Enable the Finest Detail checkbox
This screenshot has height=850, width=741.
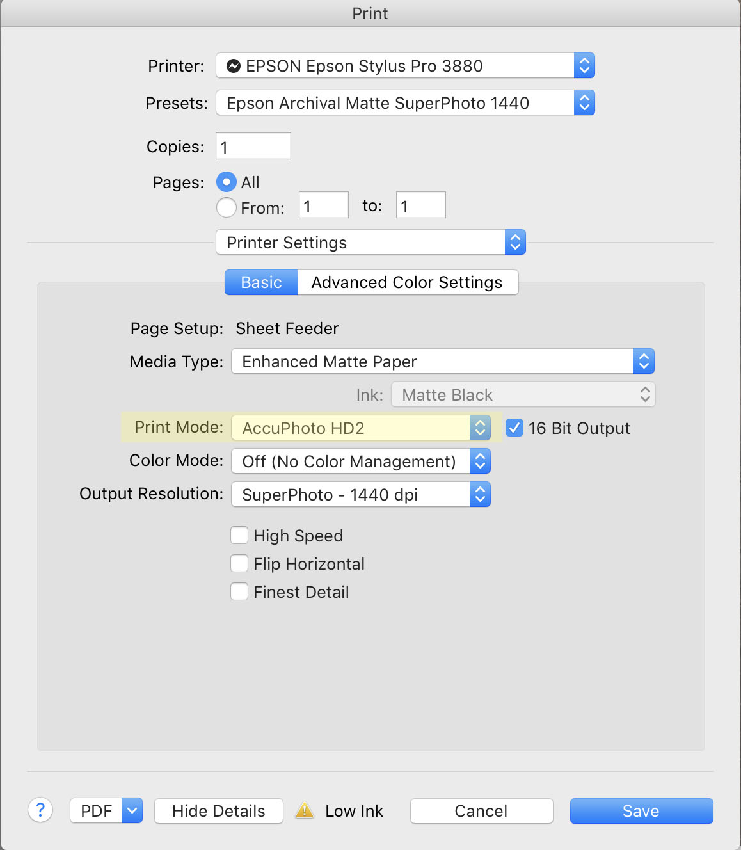pos(239,591)
